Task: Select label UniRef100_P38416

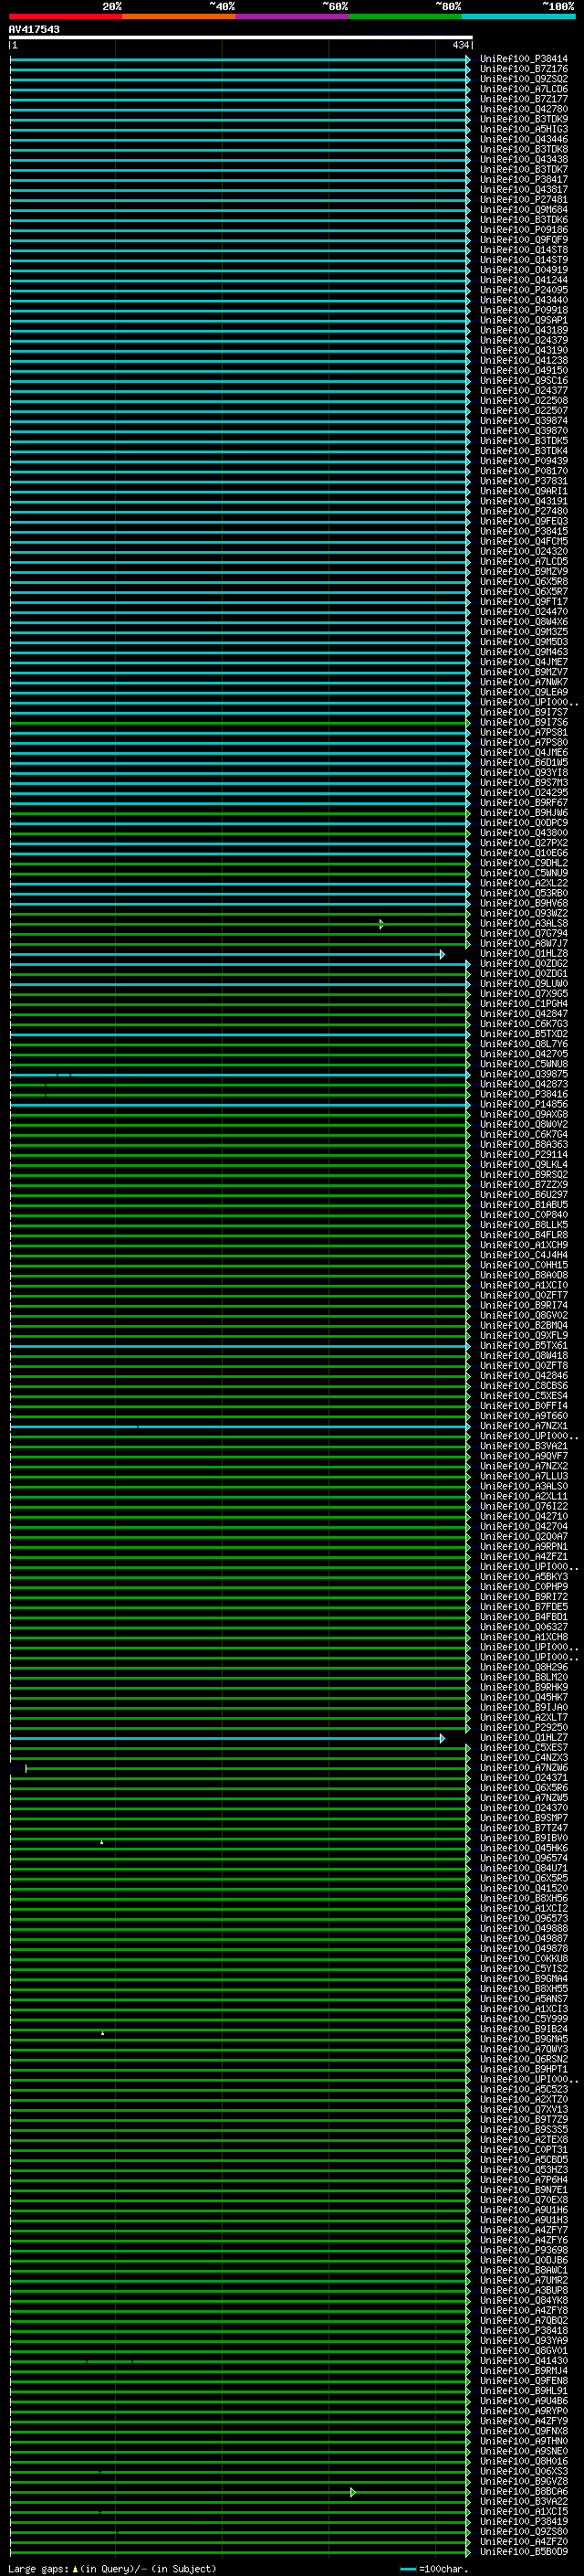Action: coord(524,1094)
